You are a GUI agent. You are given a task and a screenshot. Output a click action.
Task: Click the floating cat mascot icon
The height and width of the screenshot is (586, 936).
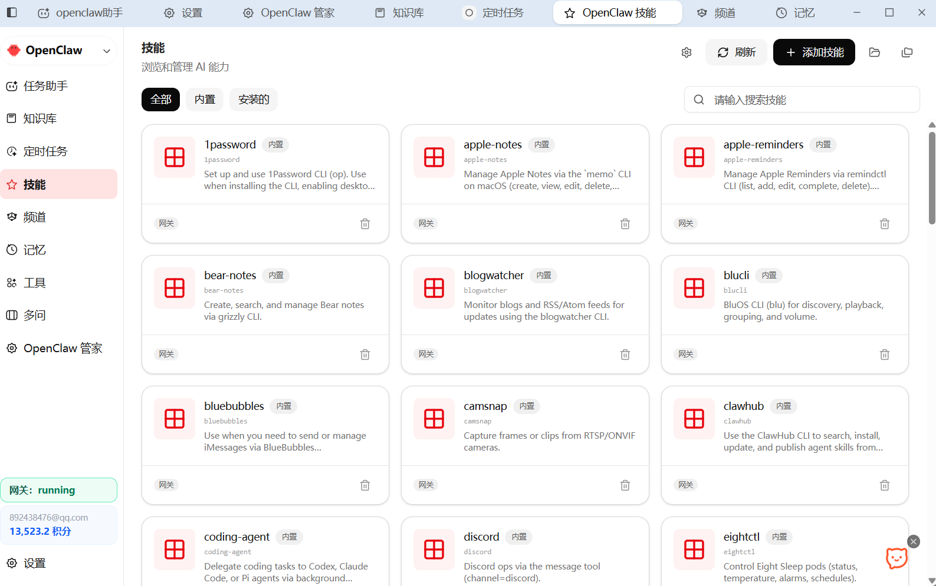(x=896, y=558)
